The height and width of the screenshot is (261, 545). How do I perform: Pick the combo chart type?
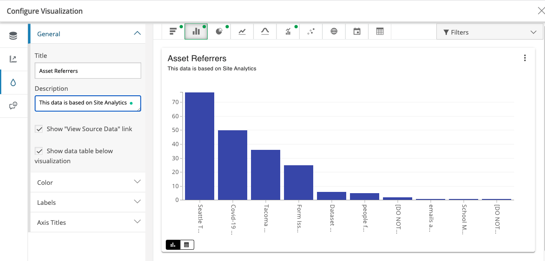click(288, 31)
